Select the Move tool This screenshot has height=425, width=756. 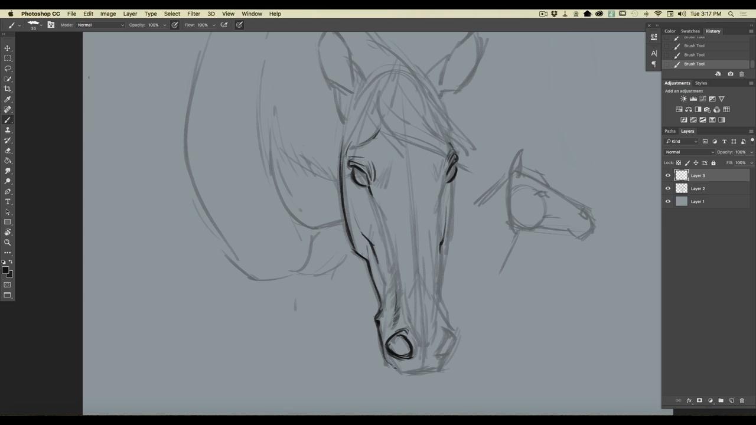[8, 48]
